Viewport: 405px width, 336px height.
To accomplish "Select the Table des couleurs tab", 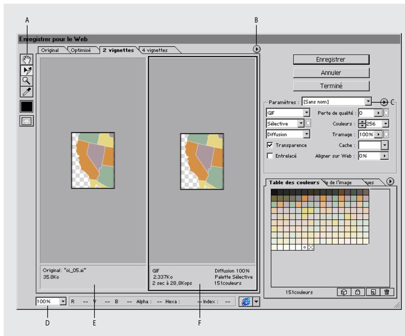I will [x=294, y=183].
